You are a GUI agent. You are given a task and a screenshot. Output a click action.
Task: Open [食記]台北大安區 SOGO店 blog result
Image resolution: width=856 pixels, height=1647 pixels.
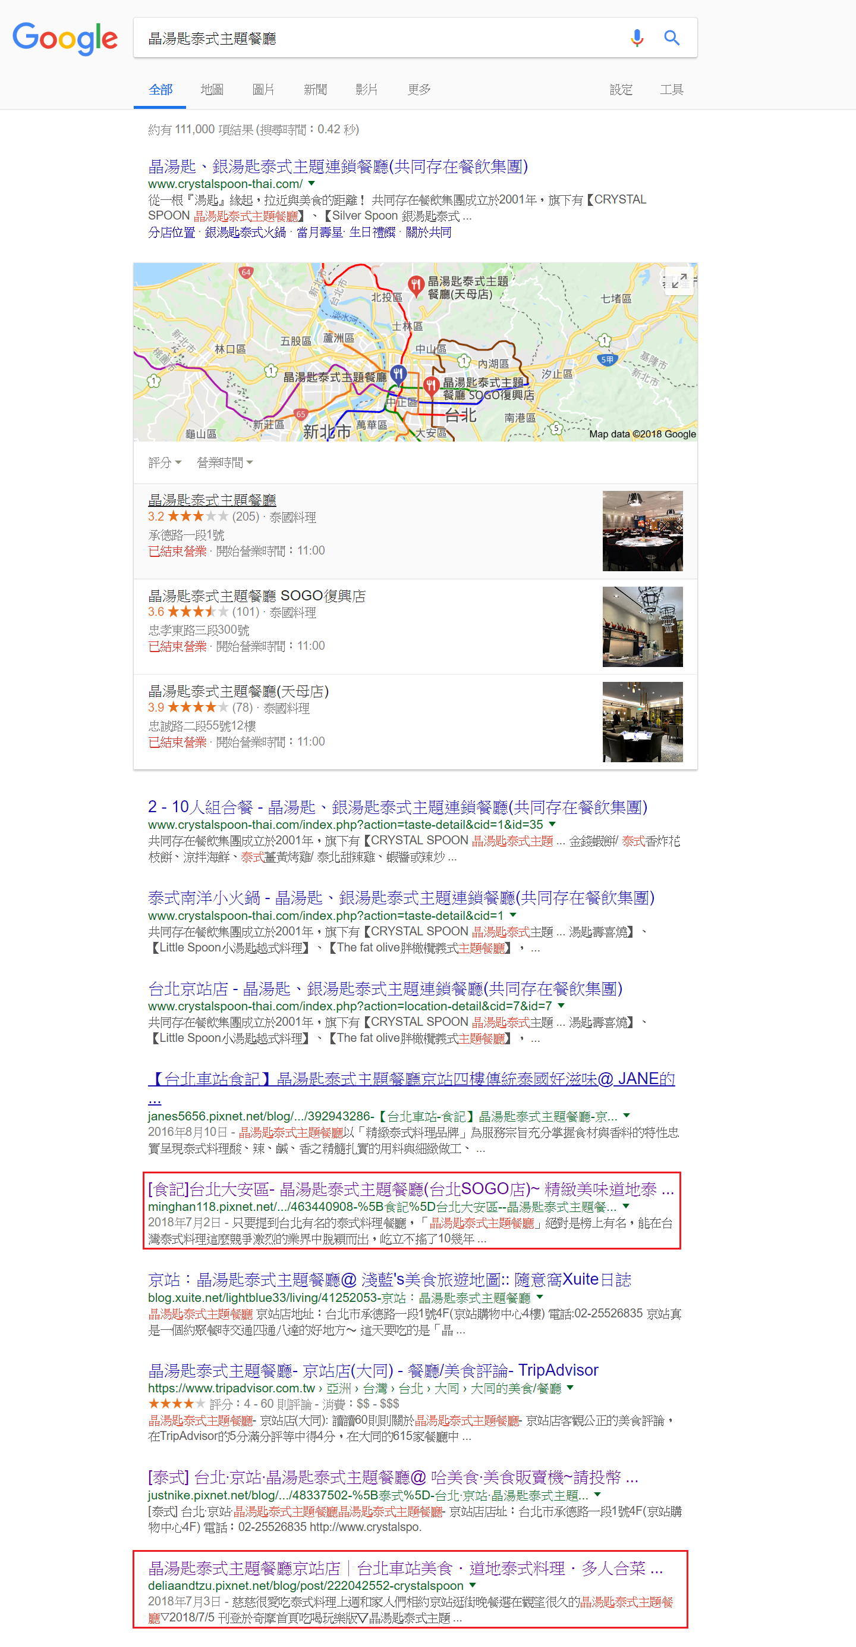click(411, 1189)
